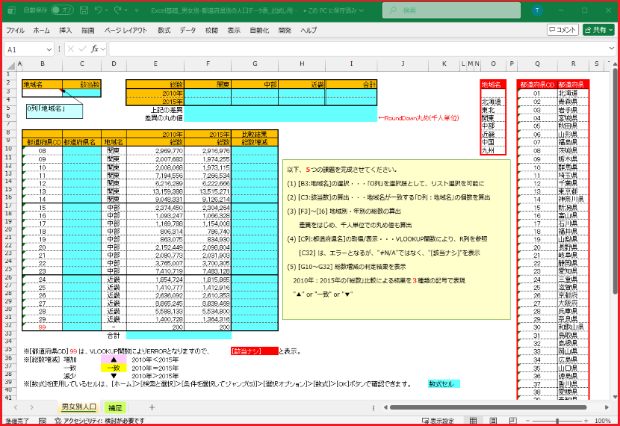Open the アクセシビリティ status message
Image resolution: width=620 pixels, height=426 pixels.
(99, 421)
